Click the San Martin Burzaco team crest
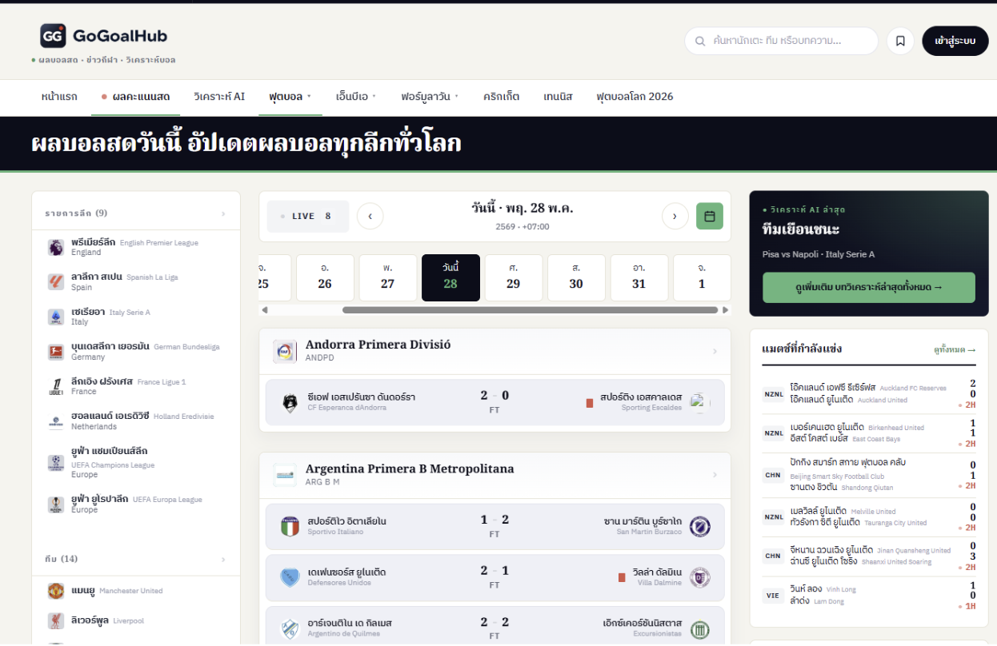Viewport: 997px width, 646px height. pos(700,526)
